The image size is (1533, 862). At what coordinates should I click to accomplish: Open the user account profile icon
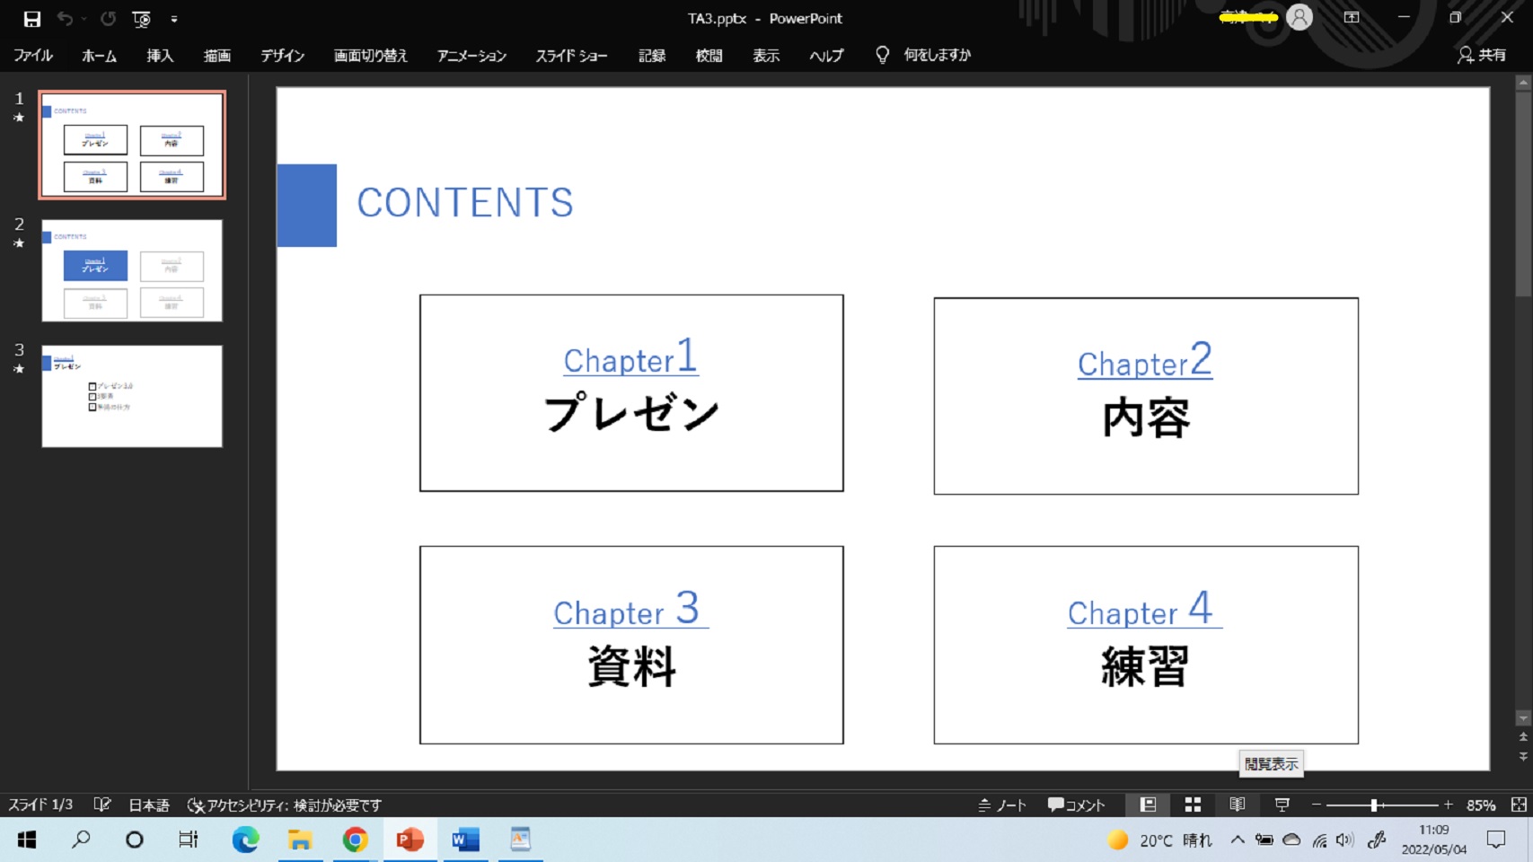pos(1300,17)
